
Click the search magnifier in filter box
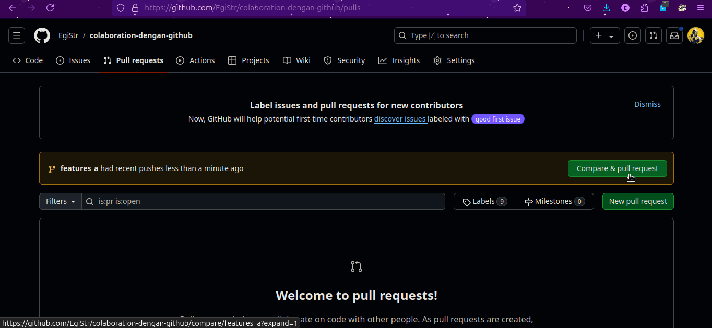pos(90,201)
